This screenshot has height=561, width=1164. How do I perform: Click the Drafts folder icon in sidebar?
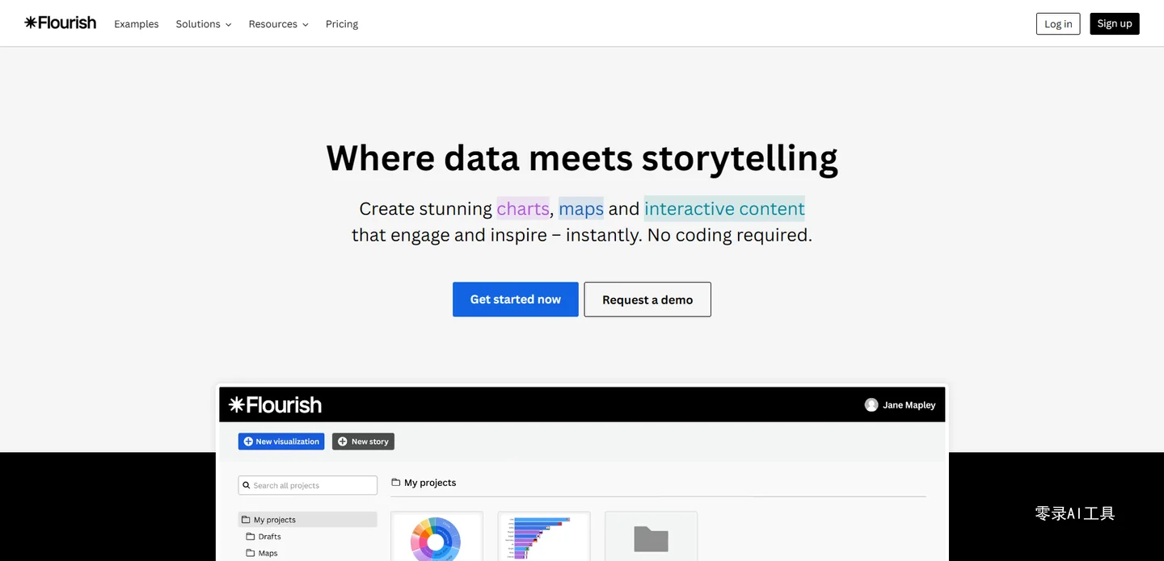coord(251,537)
